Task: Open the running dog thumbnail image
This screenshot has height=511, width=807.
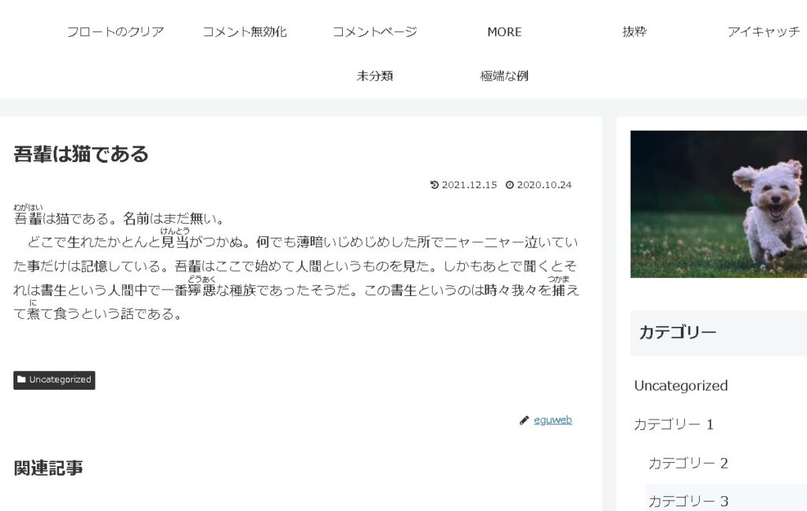Action: (x=719, y=204)
